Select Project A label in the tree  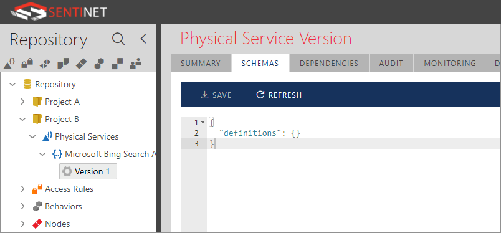(62, 102)
